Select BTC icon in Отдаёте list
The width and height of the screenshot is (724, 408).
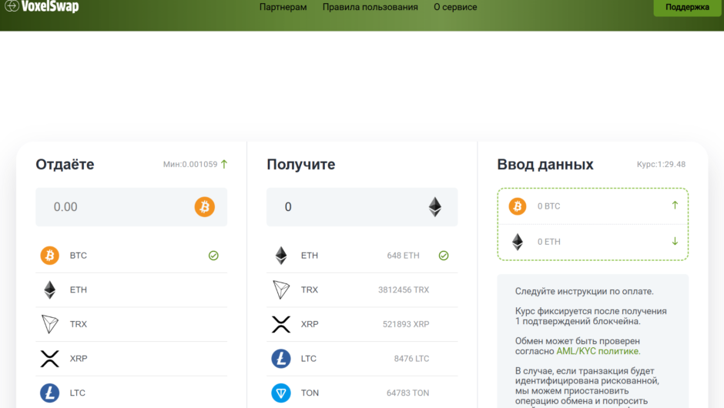click(x=50, y=256)
